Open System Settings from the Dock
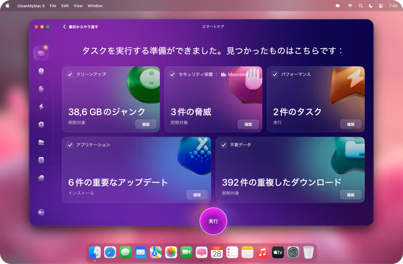This screenshot has height=264, width=403. 293,253
